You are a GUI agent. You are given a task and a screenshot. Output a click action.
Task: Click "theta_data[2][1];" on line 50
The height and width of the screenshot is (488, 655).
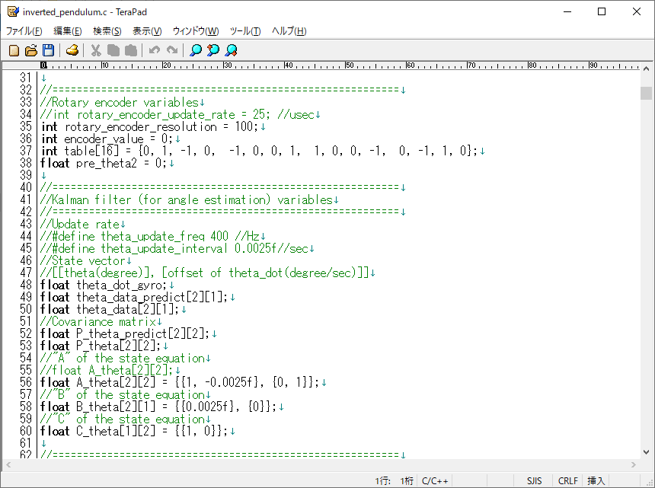pyautogui.click(x=128, y=309)
